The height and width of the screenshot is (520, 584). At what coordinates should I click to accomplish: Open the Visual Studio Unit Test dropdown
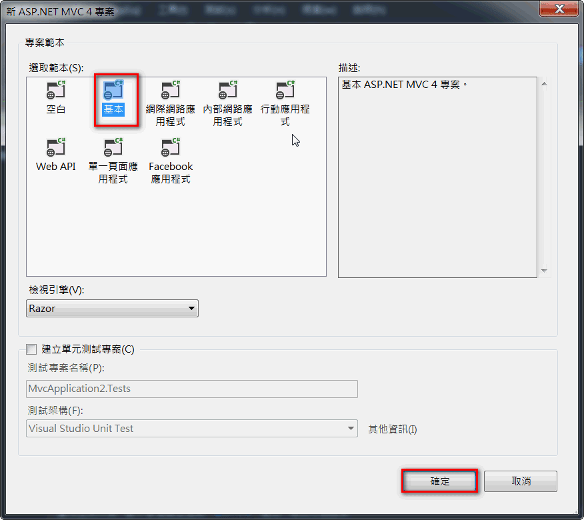192,429
